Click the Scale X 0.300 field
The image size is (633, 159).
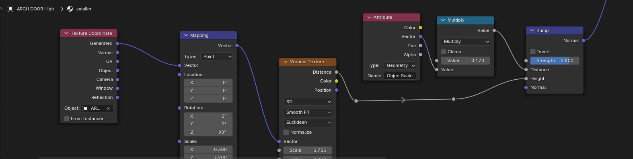tap(208, 149)
